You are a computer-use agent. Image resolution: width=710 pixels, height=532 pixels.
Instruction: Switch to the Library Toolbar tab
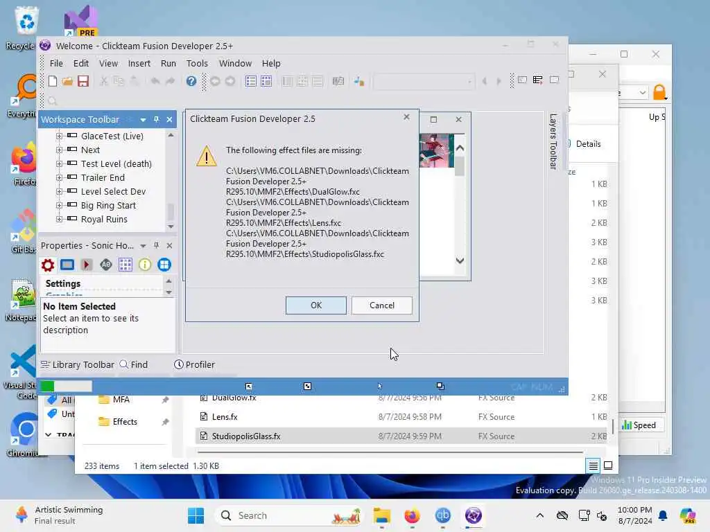tap(78, 364)
